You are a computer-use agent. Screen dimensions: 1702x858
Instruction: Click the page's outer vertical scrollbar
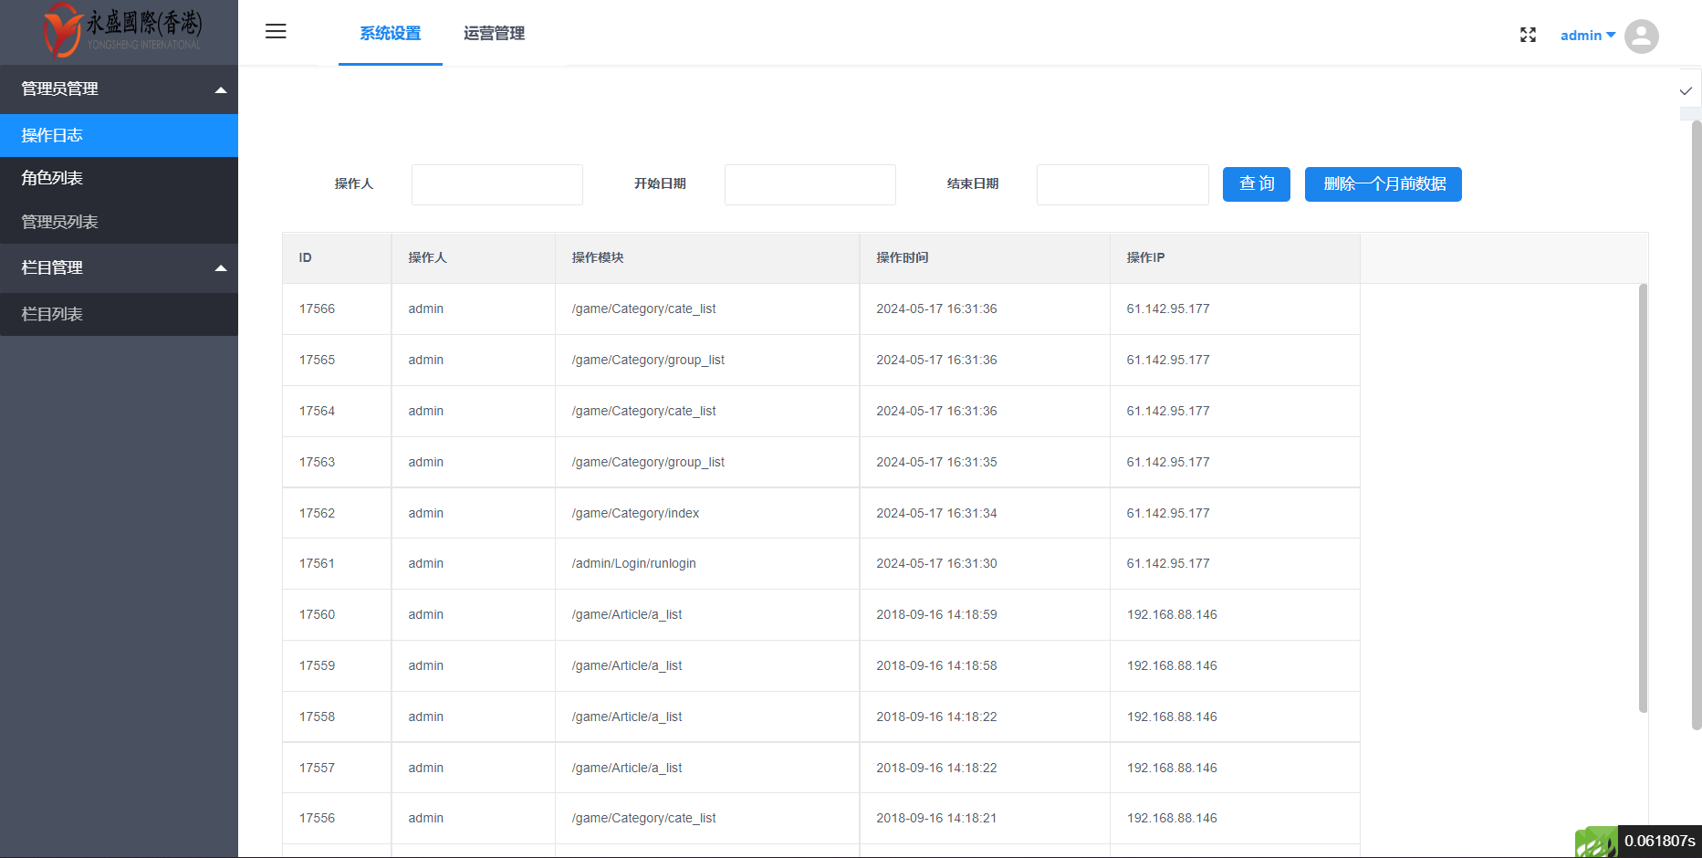pyautogui.click(x=1697, y=424)
